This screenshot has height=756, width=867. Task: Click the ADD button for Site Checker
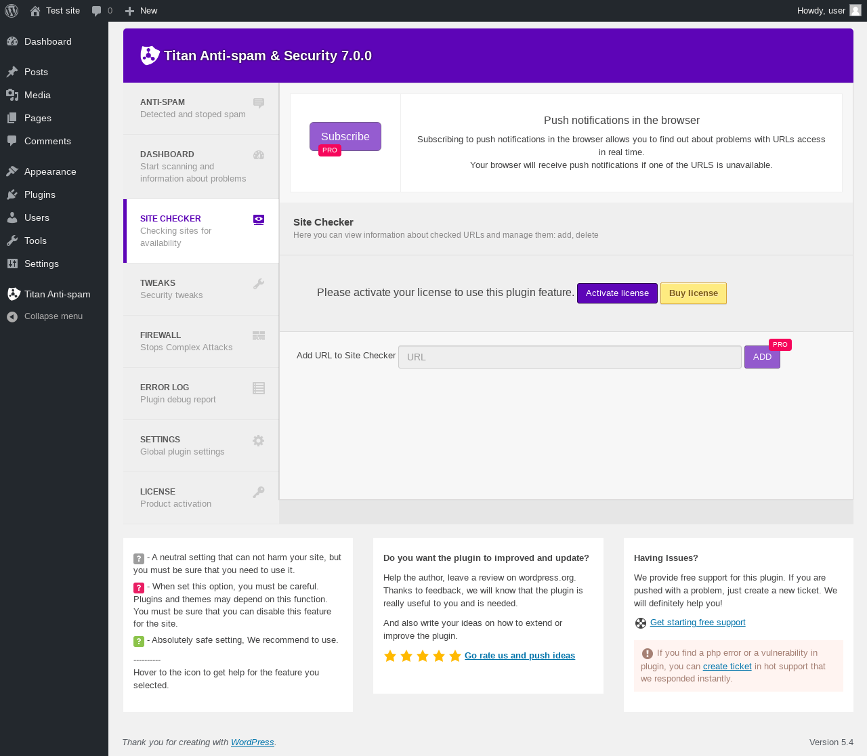point(762,357)
